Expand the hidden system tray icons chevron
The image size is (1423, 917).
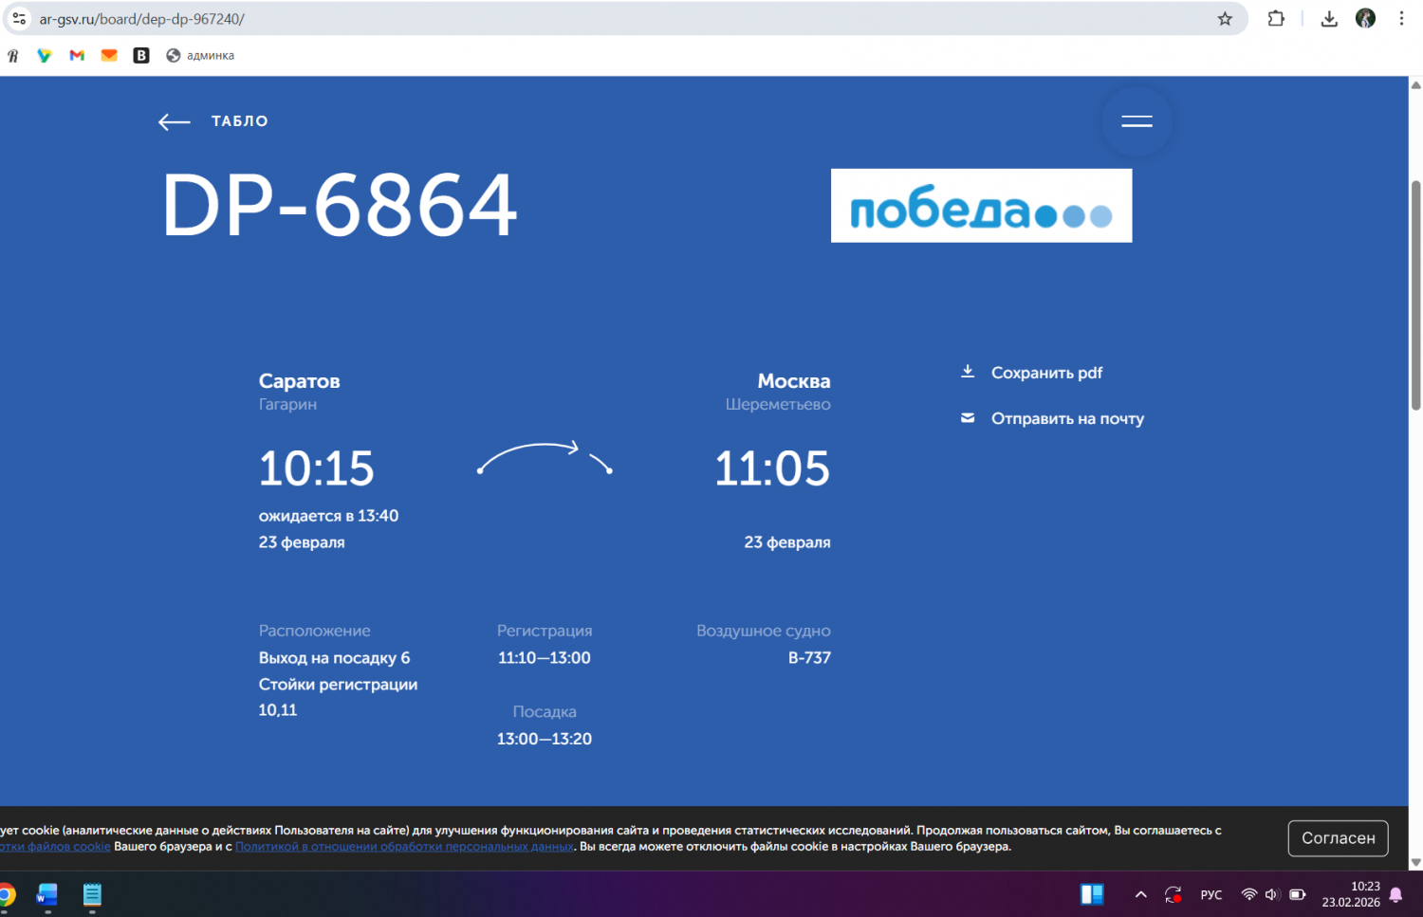click(1140, 894)
